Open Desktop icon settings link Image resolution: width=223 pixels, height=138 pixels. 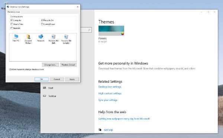[x=110, y=87]
